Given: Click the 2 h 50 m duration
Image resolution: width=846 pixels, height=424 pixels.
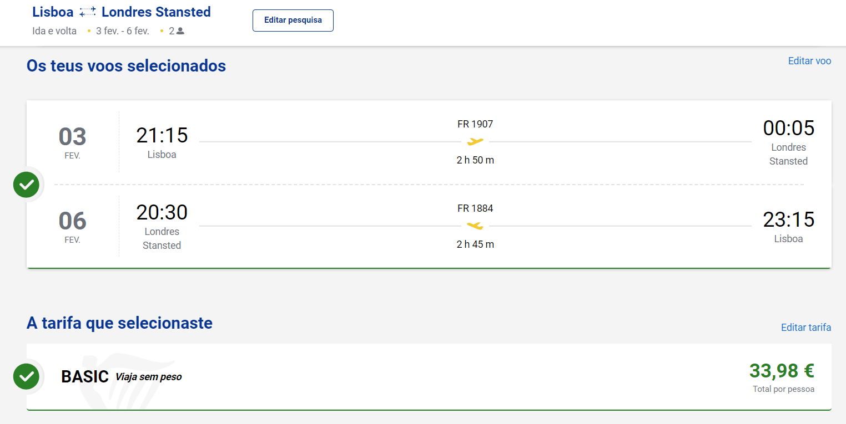Looking at the screenshot, I should (x=475, y=160).
